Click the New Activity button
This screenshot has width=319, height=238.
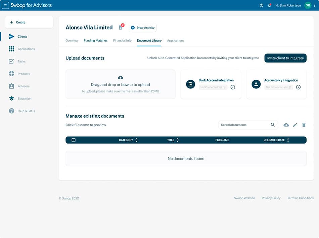142,28
